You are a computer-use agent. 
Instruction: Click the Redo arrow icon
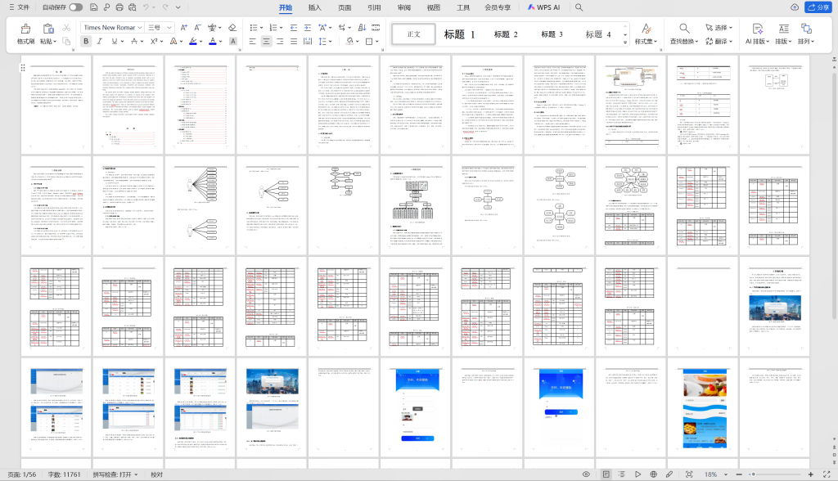coord(165,7)
